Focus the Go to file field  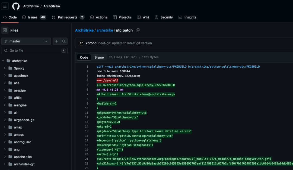click(x=34, y=51)
